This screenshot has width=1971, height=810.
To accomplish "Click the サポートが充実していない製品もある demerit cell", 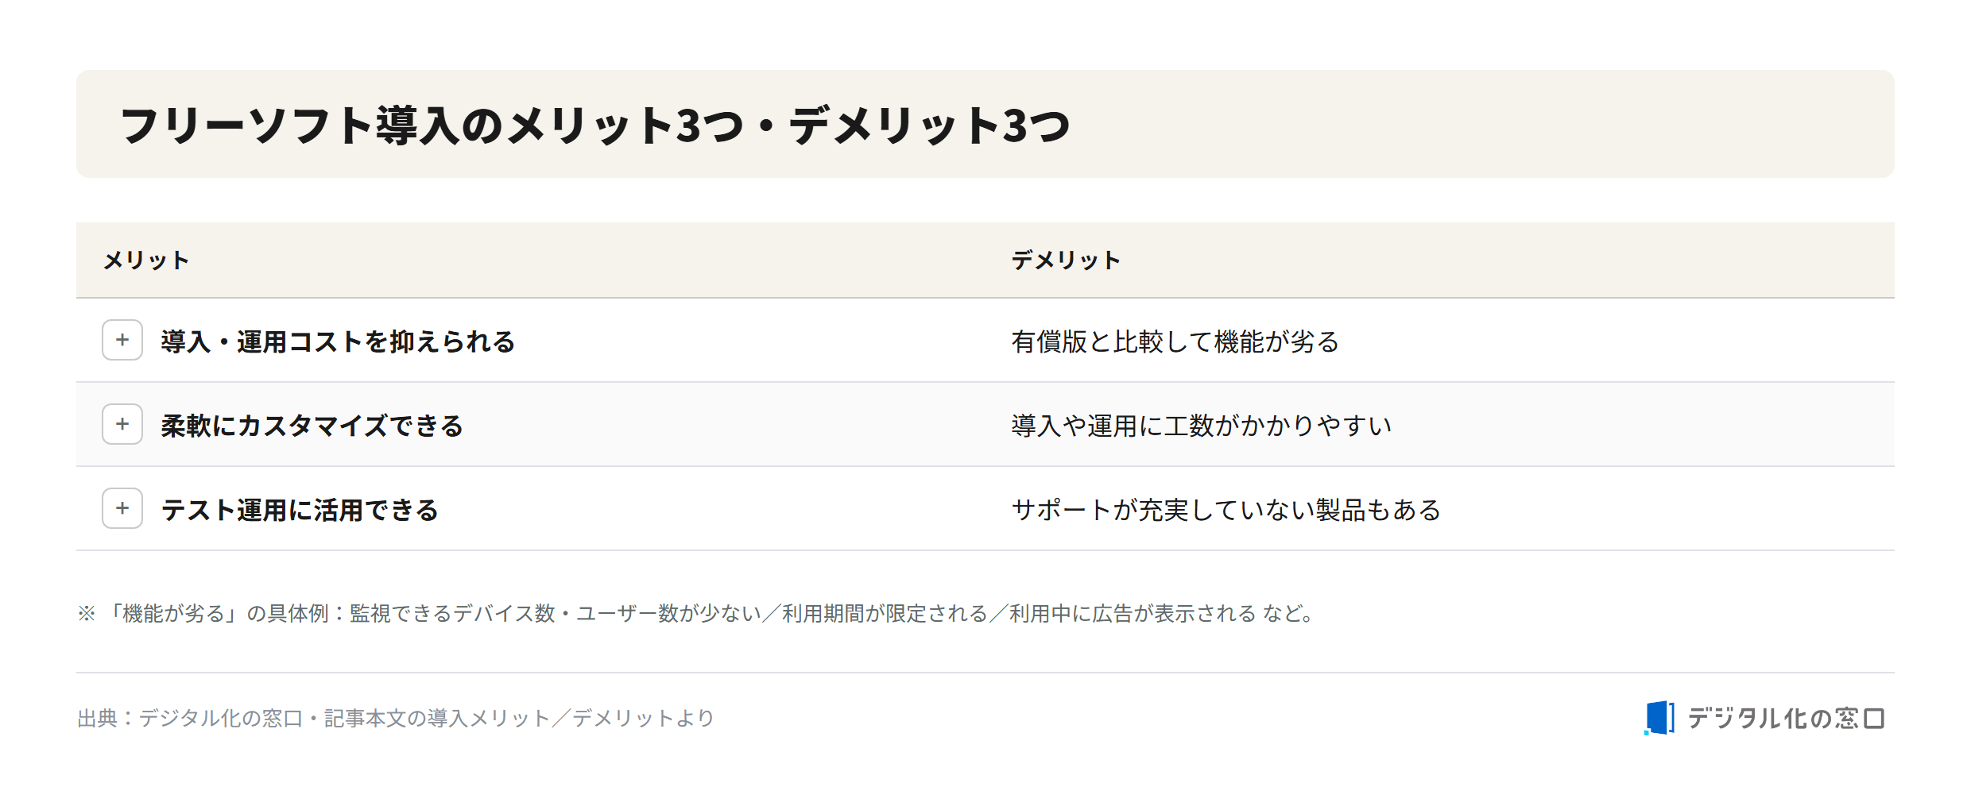I will tap(1226, 510).
